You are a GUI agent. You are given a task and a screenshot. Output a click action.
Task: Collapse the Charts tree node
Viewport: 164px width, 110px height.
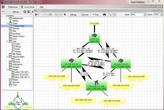pyautogui.click(x=8, y=23)
